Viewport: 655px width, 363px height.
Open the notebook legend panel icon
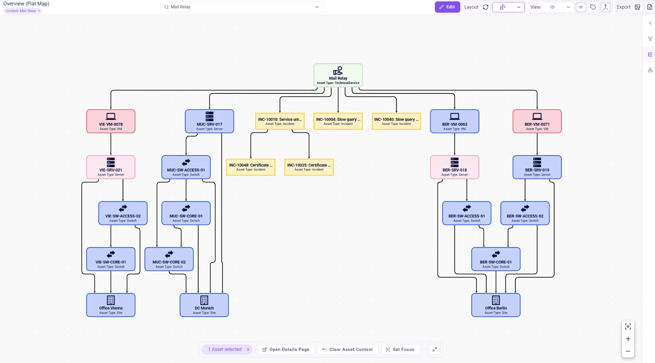(650, 55)
